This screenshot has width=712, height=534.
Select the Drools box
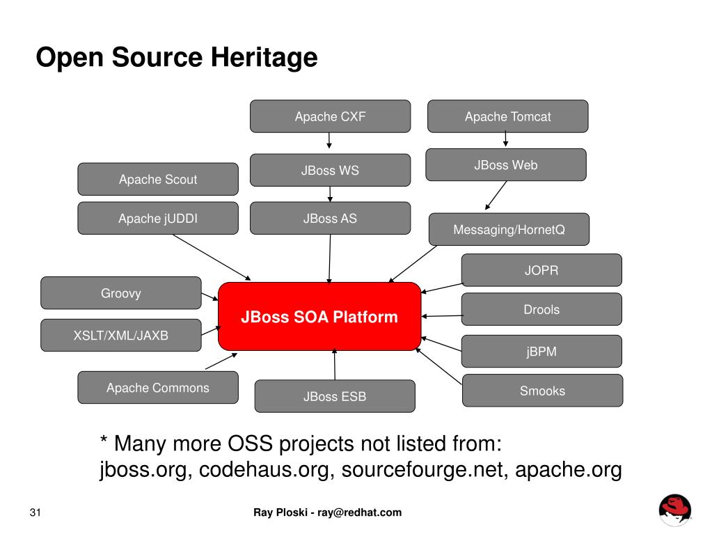tap(541, 309)
